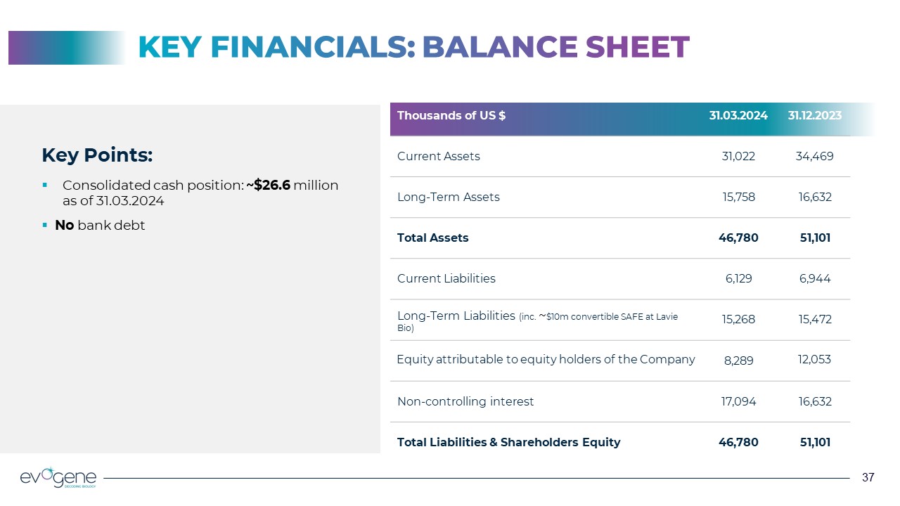
Task: Select the Current Assets value 34,469
Action: coord(814,156)
